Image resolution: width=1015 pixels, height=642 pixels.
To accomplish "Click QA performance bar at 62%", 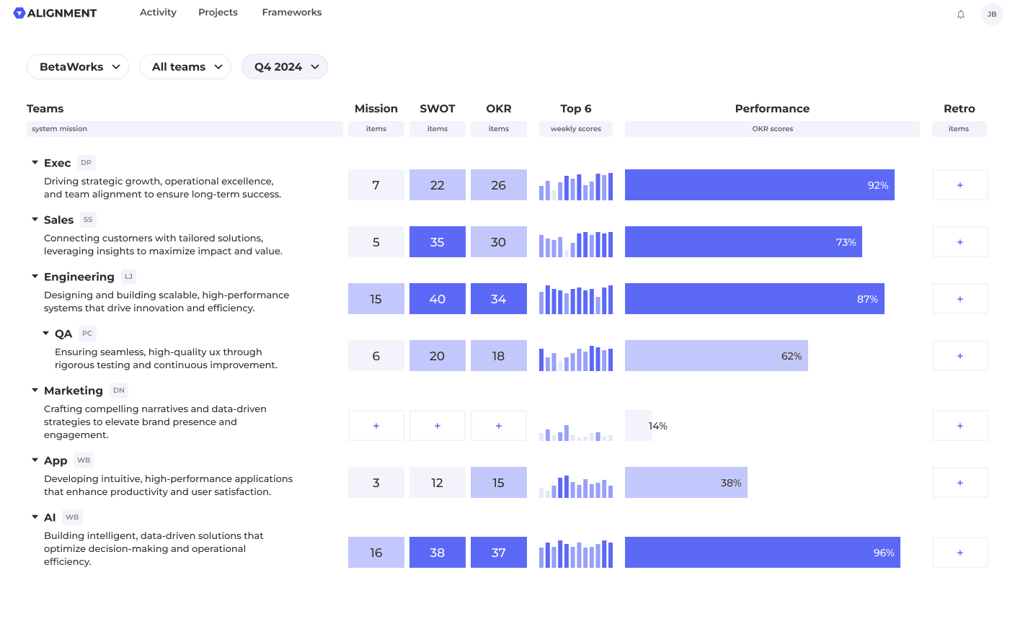I will point(717,356).
